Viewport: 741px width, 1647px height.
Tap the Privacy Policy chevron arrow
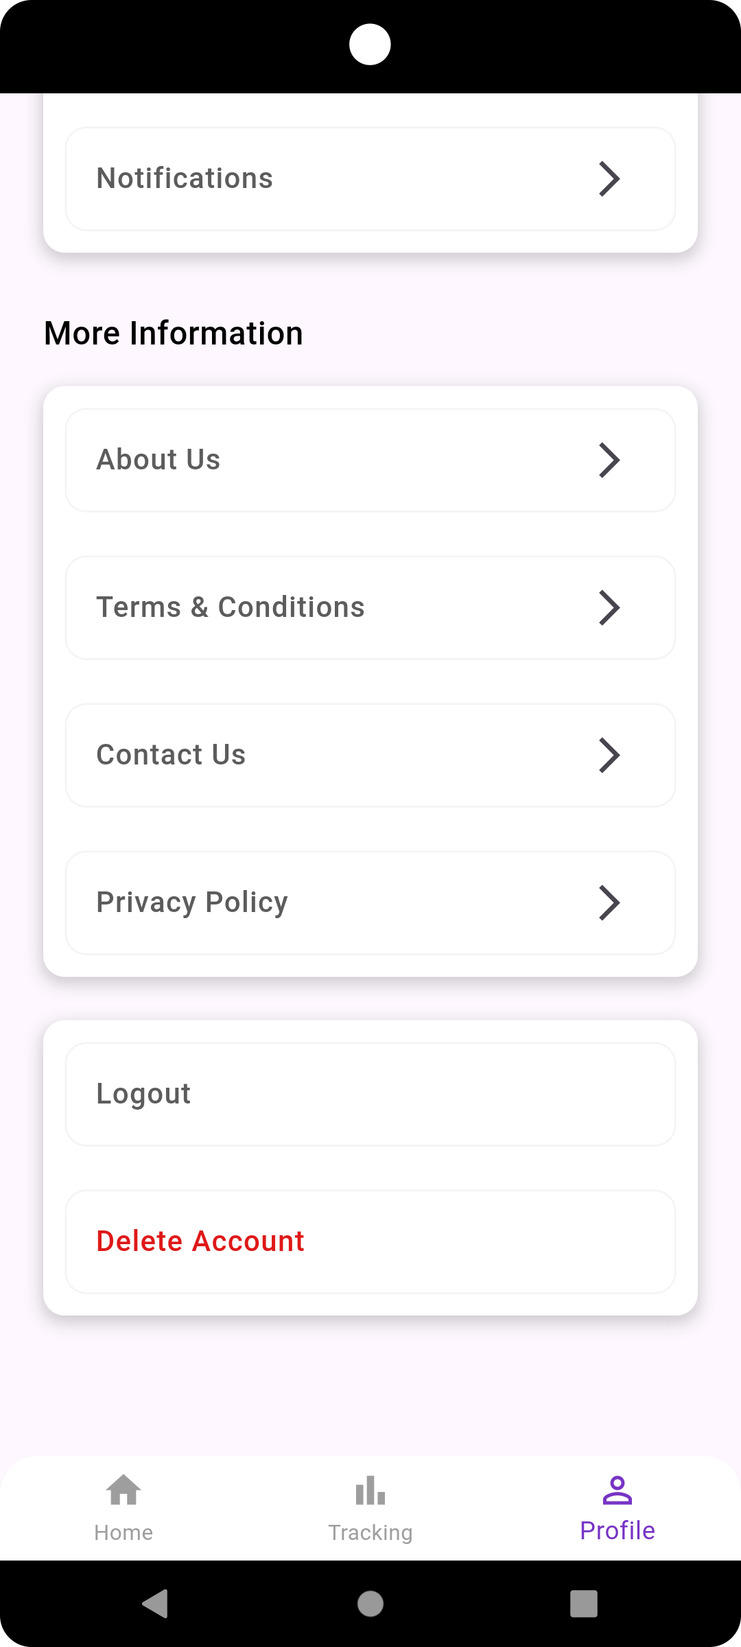[x=609, y=903]
